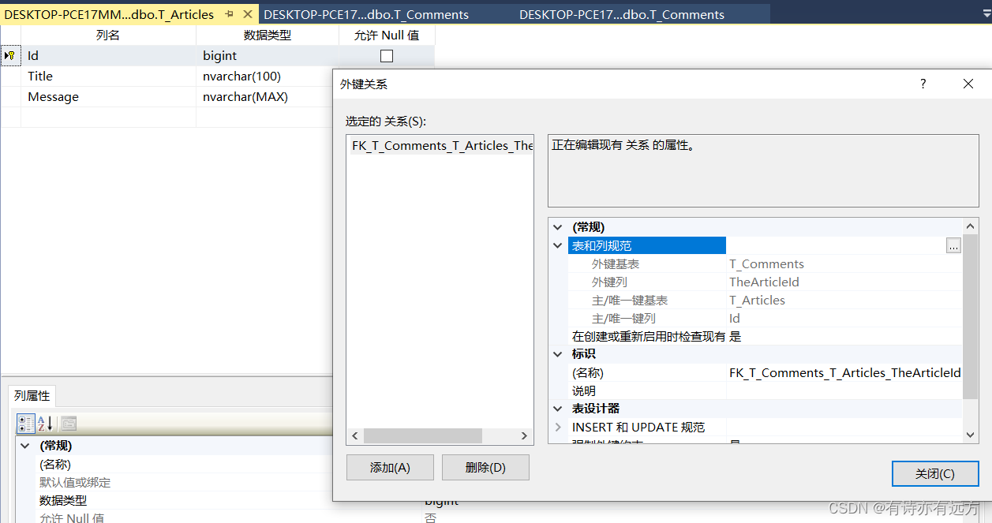Click the 列名 column header
The image size is (992, 523).
pos(108,35)
